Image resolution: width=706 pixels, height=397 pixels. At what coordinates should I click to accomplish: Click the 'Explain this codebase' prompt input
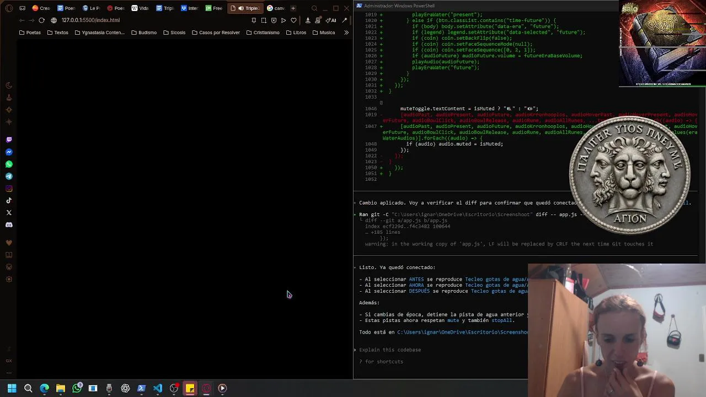pos(390,350)
